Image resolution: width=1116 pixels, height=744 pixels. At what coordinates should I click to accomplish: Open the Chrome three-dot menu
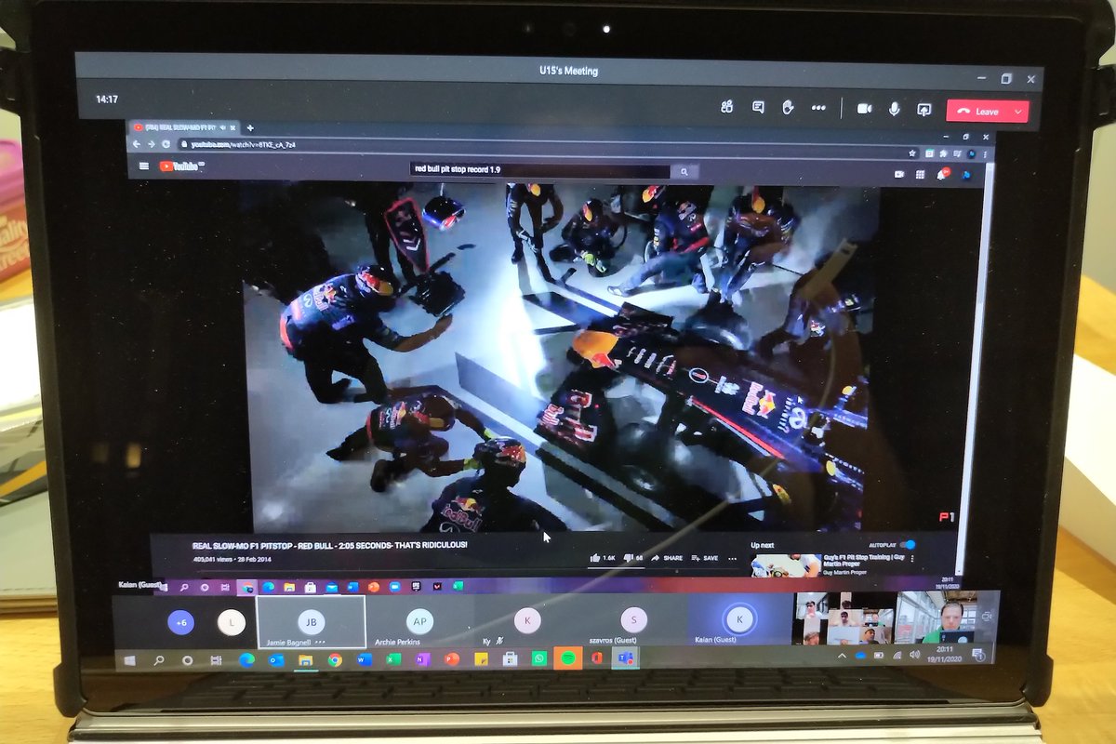point(985,154)
